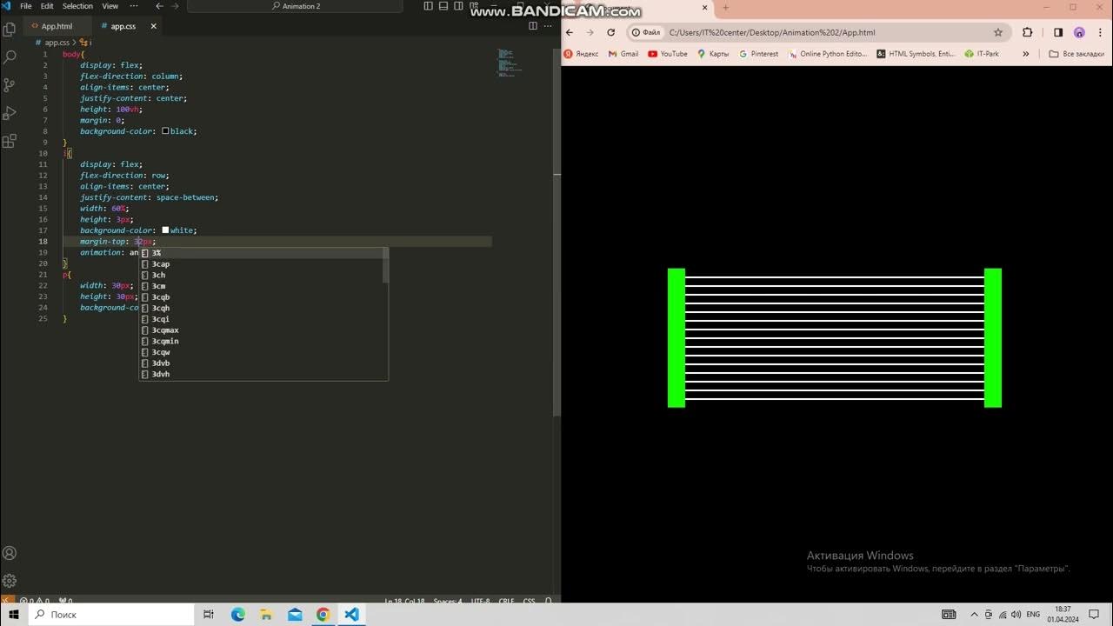Open VS Code notifications bell
Screen dimensions: 1113x626
549,601
